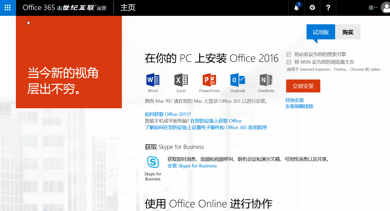
Task: Click the 使用 Office Online 进行协作 heading
Action: tap(209, 204)
